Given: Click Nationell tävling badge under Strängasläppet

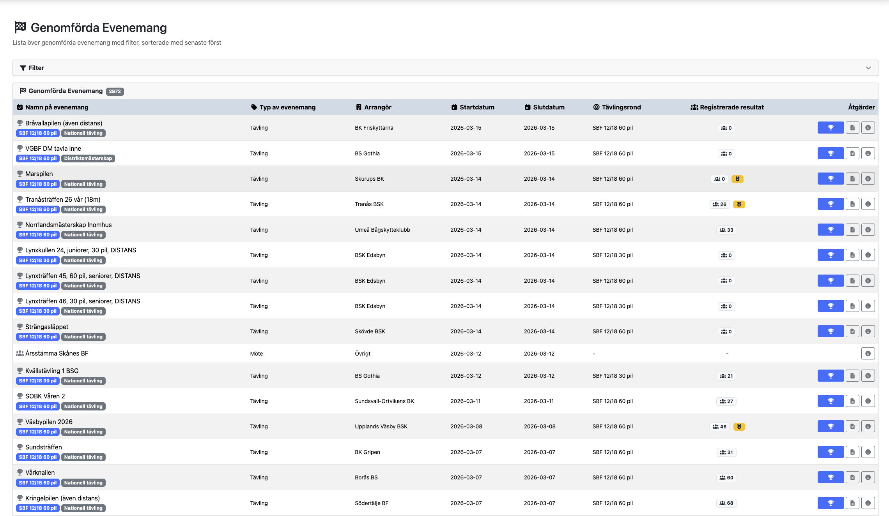Looking at the screenshot, I should point(83,337).
